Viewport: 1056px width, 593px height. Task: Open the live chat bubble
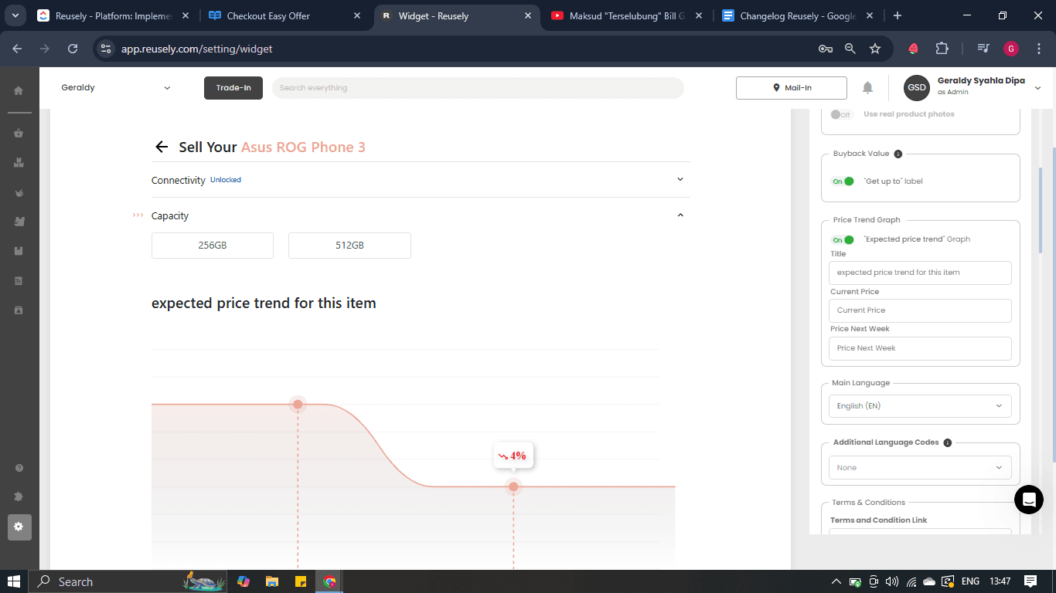1028,499
